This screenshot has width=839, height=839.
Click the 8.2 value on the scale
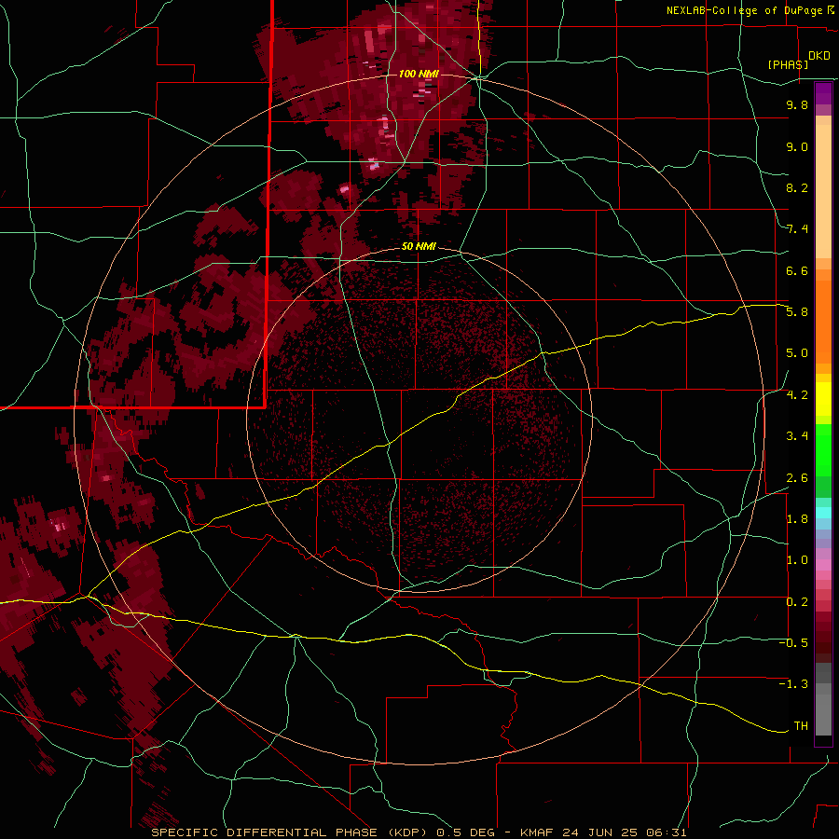[x=797, y=187]
